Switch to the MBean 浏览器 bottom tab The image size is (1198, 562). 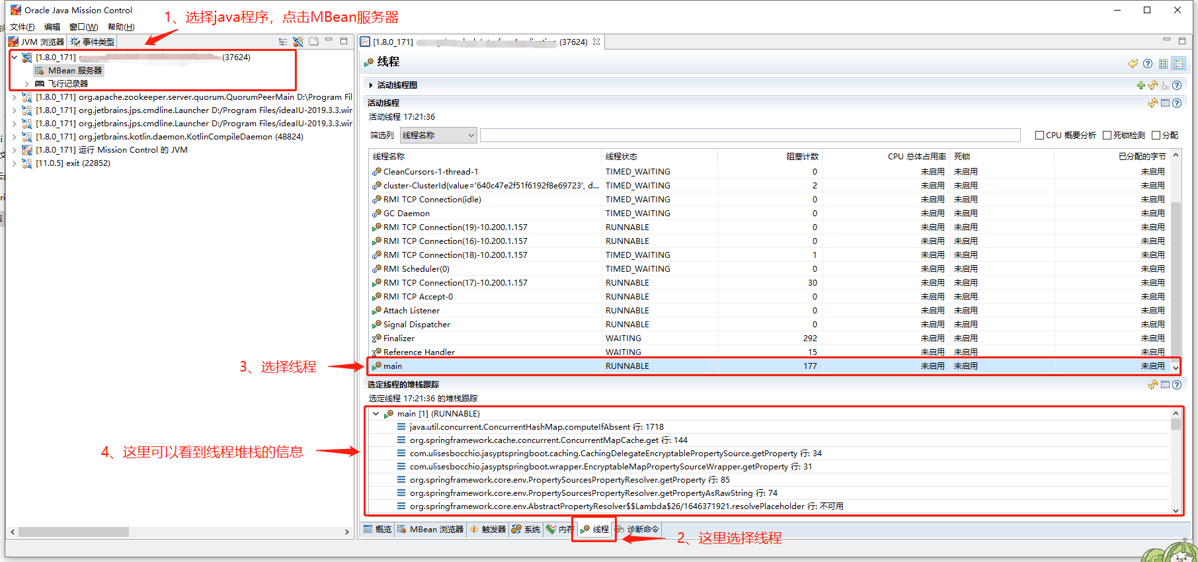click(430, 530)
